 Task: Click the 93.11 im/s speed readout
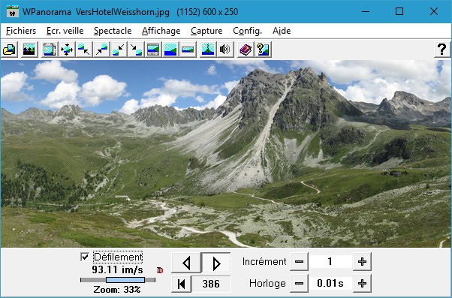point(117,270)
